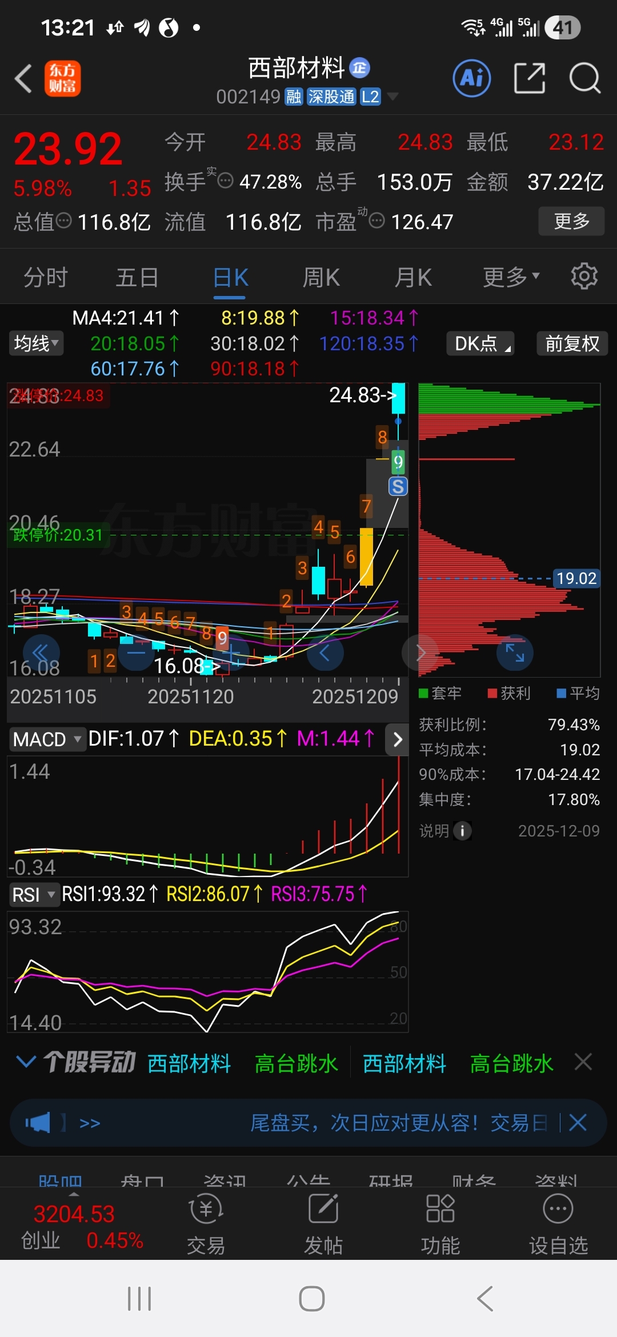
Task: Open the MACD indicator dropdown
Action: [47, 739]
